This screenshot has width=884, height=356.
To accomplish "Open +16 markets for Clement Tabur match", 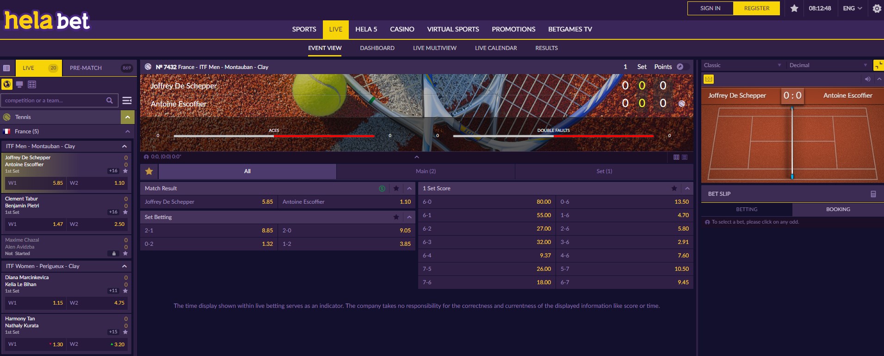I will click(x=113, y=212).
